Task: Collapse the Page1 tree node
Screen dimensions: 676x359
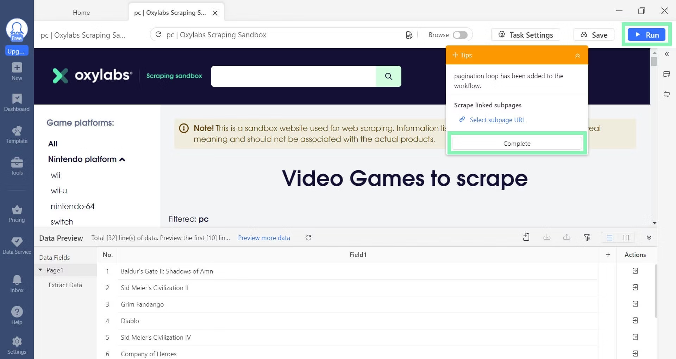Action: point(40,270)
